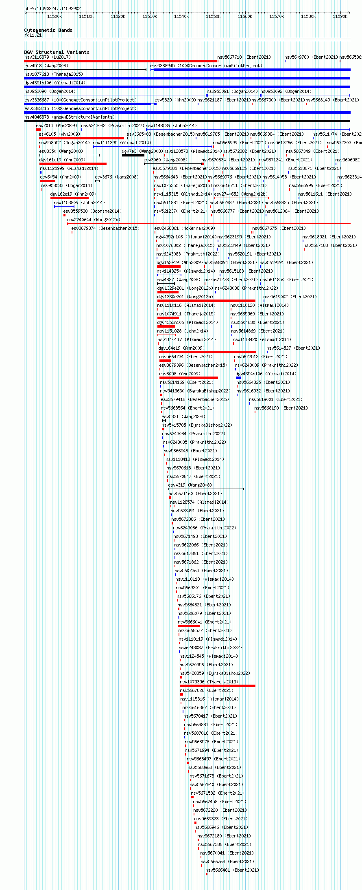362x890 pixels.
Task: Select nsv5609780 (Ebert2021) label
Action: [x=311, y=57]
